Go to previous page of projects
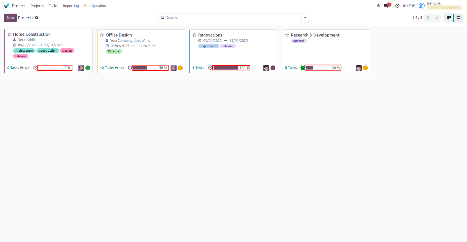467x242 pixels. click(428, 18)
